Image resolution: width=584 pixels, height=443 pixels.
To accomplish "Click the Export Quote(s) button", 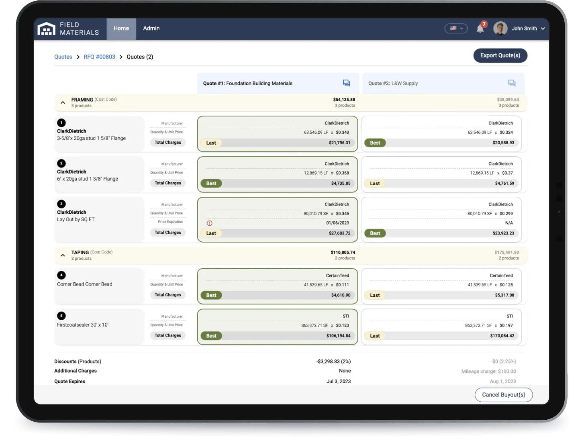I will (x=500, y=55).
